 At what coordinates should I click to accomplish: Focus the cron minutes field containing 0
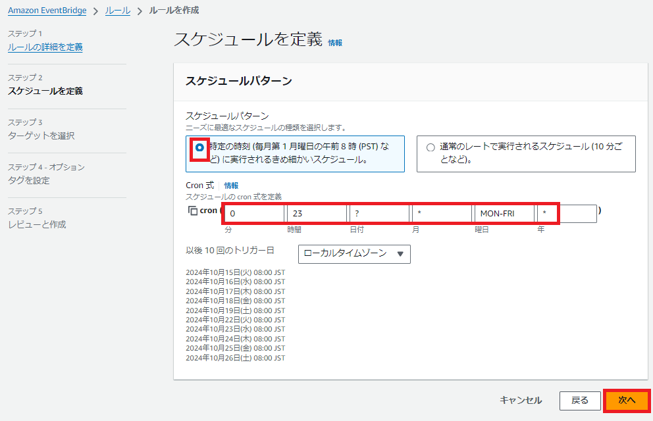pos(254,213)
